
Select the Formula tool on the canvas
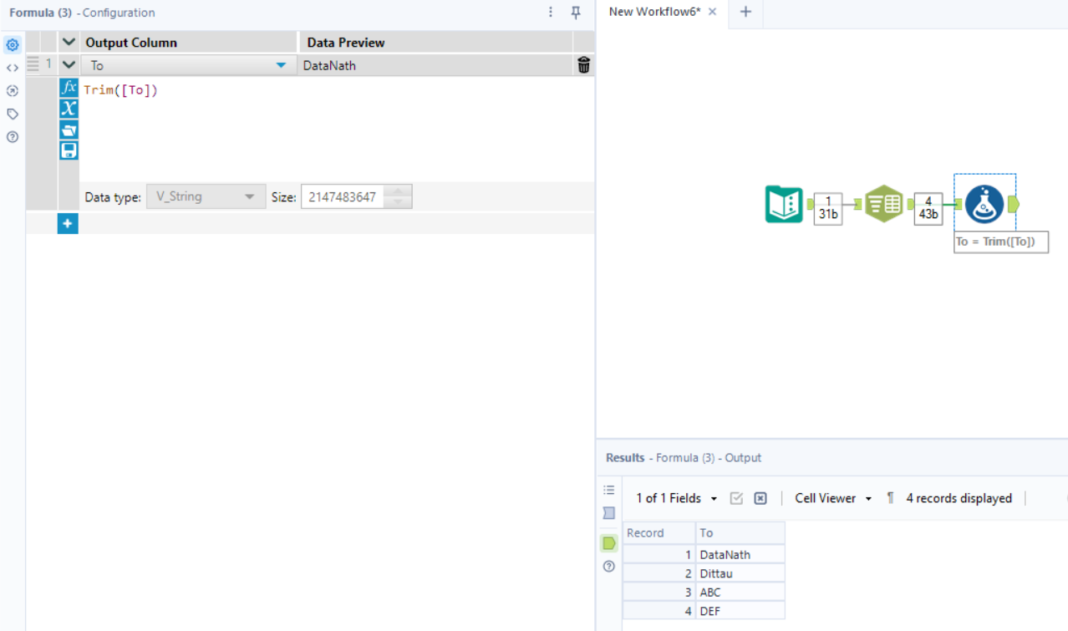click(x=984, y=204)
